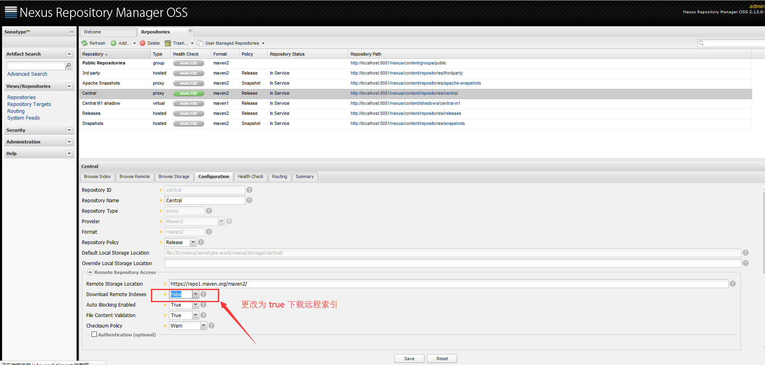Screen dimensions: 765x365
Task: Open the Advanced Search link
Action: click(27, 74)
